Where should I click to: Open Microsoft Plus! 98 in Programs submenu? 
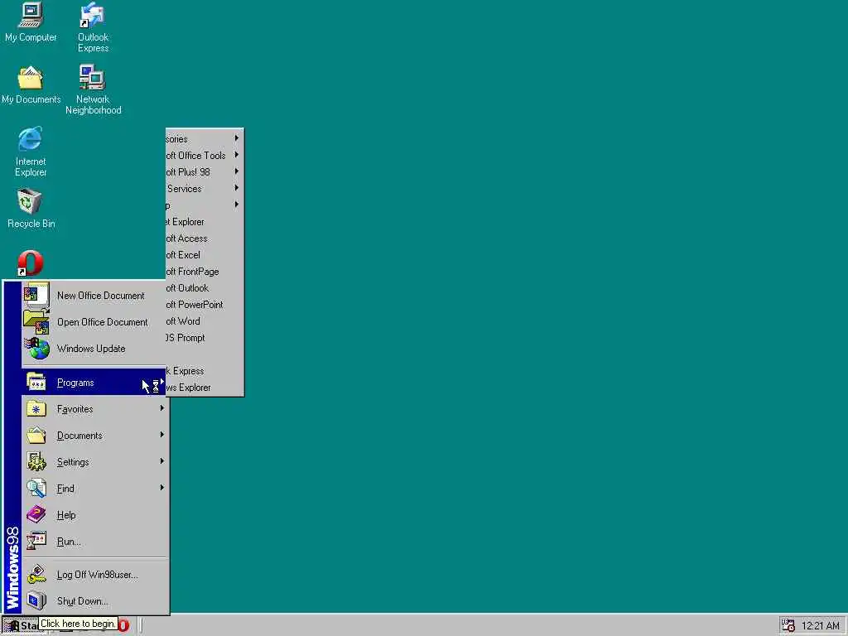click(x=205, y=172)
